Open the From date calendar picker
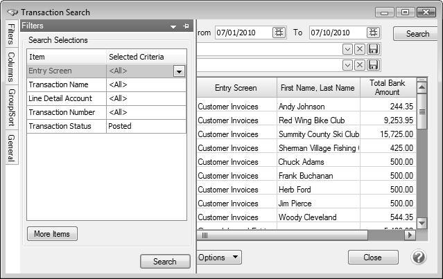 tap(279, 33)
